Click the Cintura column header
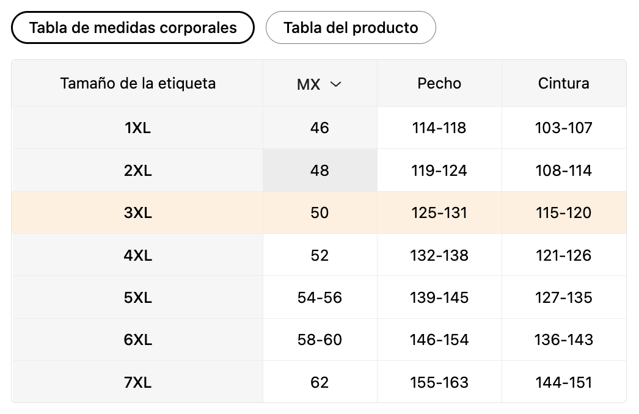Viewport: 639px width, 414px height. pos(564,83)
